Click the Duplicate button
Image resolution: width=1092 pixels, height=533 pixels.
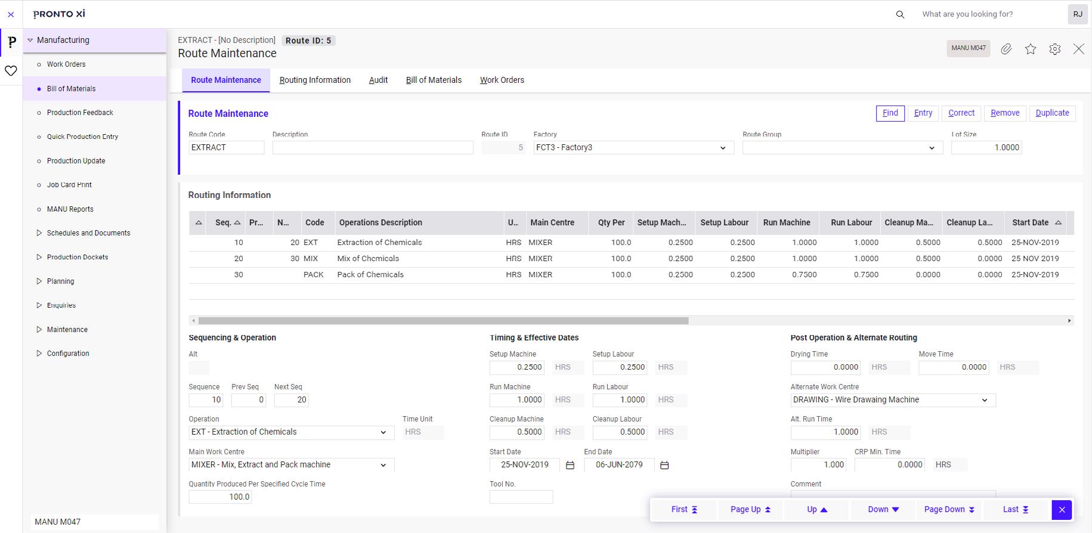click(x=1052, y=113)
